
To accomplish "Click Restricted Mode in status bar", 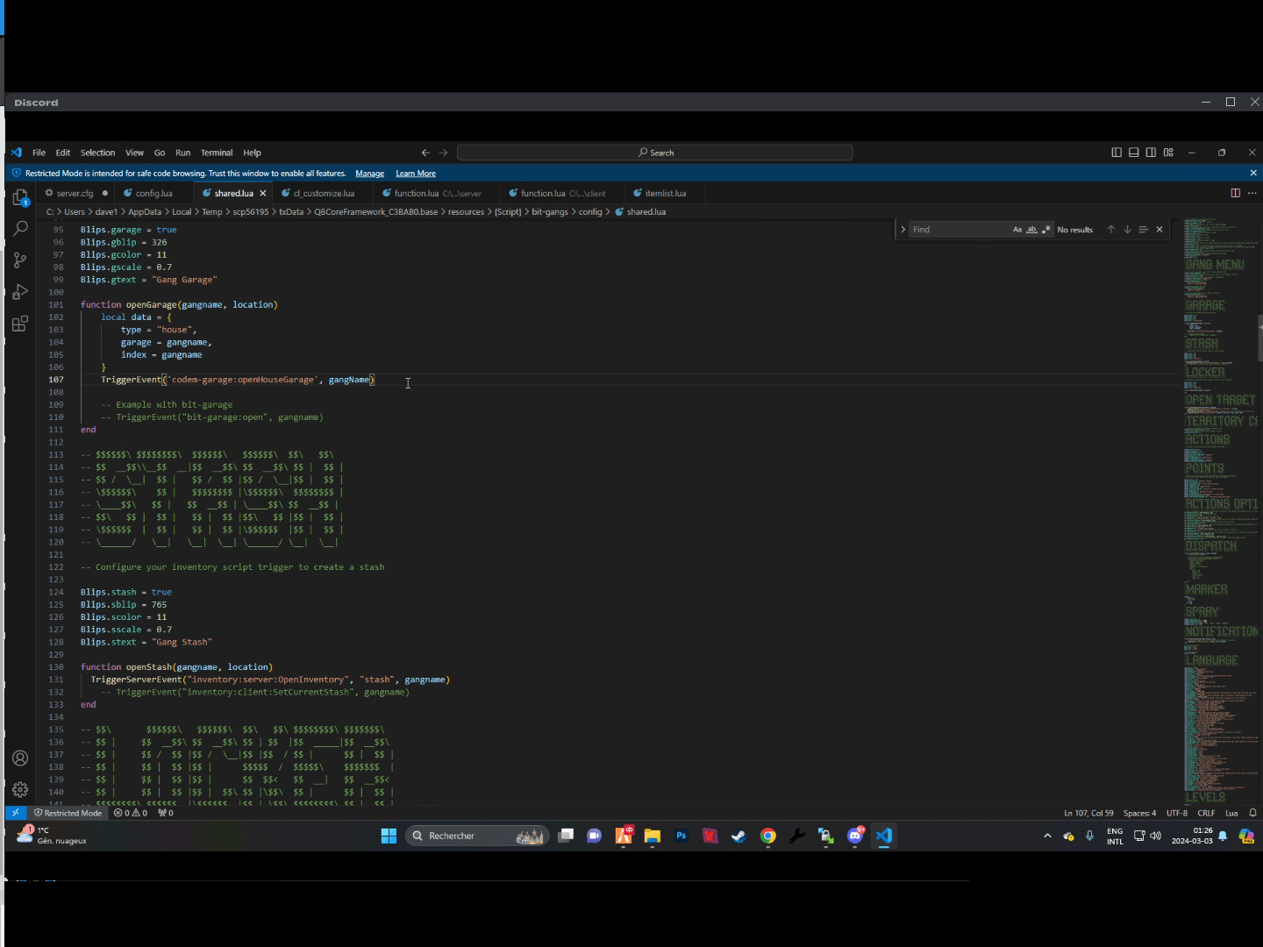I will coord(68,813).
